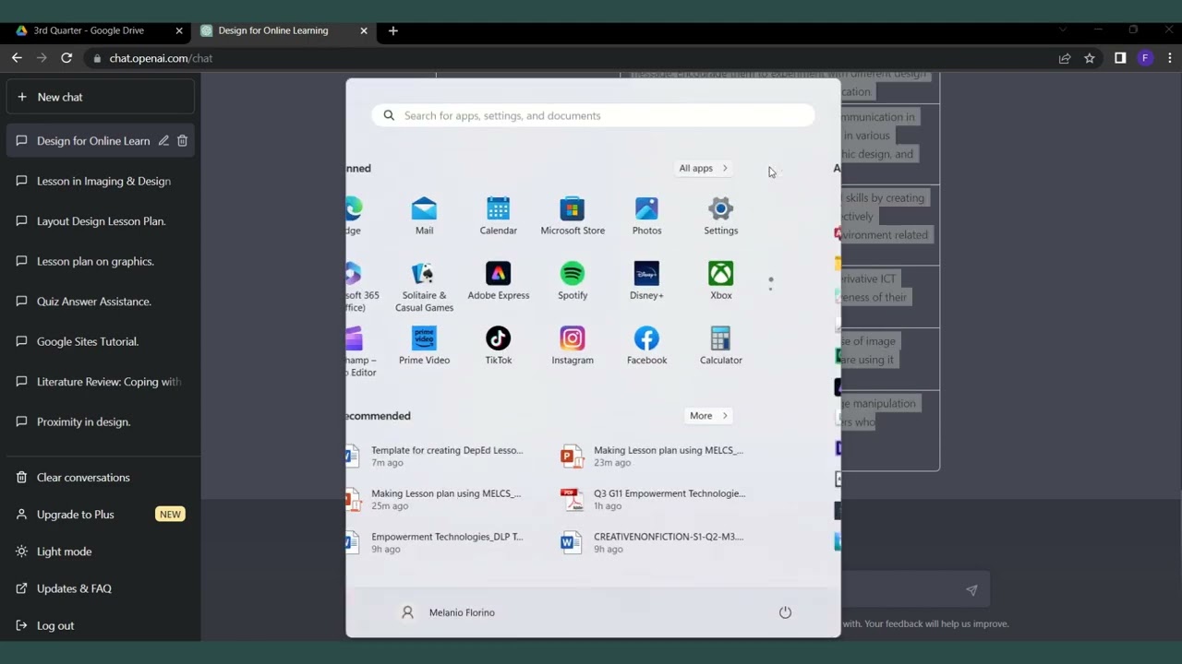Image resolution: width=1182 pixels, height=664 pixels.
Task: Open Lesson in Imaging & Design chat
Action: point(101,182)
